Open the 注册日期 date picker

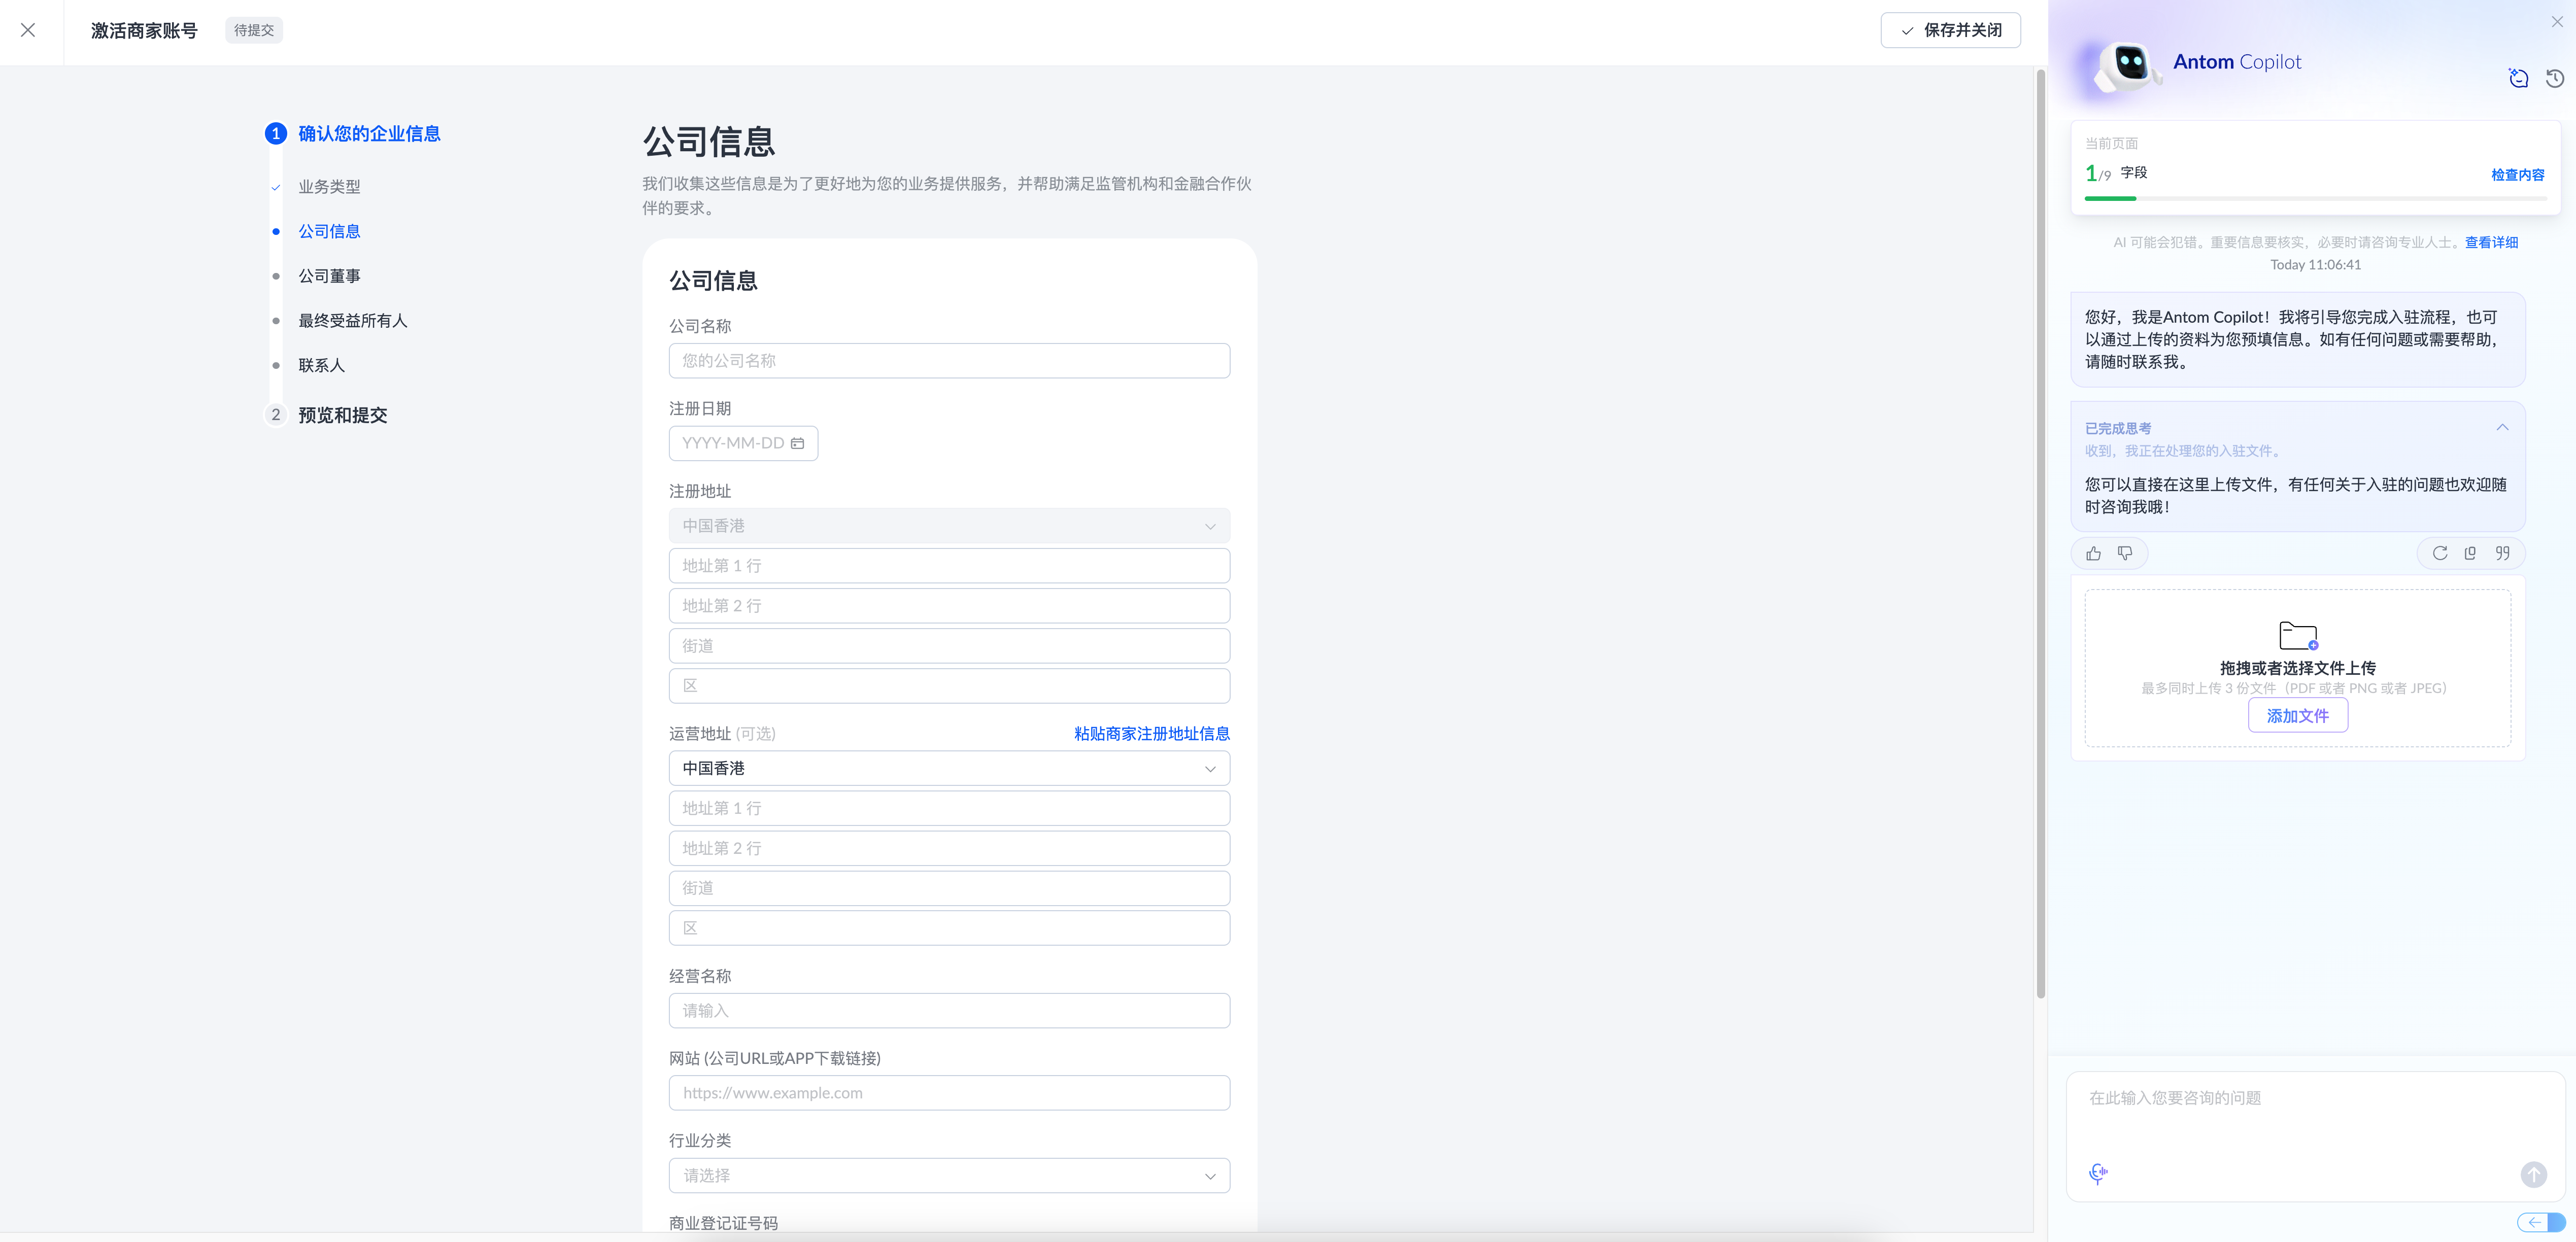tap(742, 443)
